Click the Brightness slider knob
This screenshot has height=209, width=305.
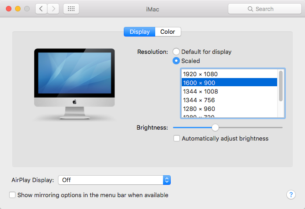[215, 127]
